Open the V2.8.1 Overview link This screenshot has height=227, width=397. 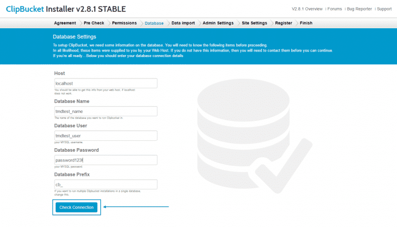tap(307, 9)
